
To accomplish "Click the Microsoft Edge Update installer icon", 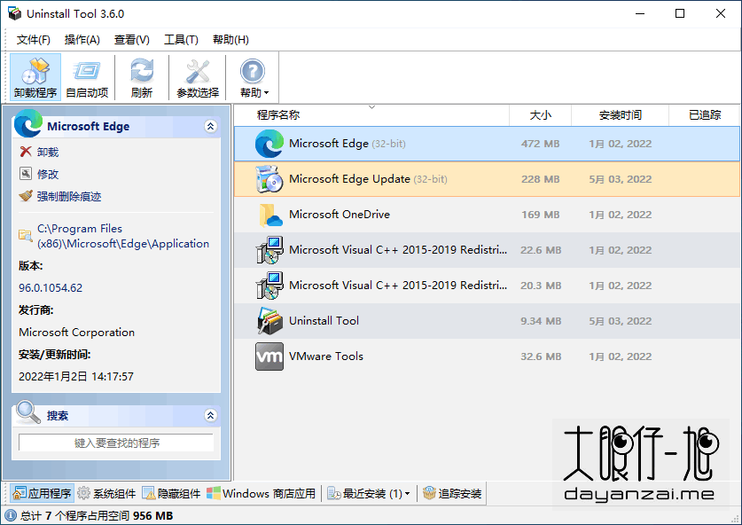I will pyautogui.click(x=269, y=179).
